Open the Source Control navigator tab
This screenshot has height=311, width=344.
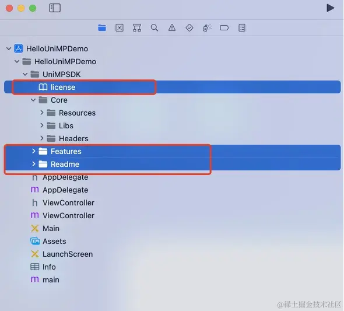coord(120,28)
